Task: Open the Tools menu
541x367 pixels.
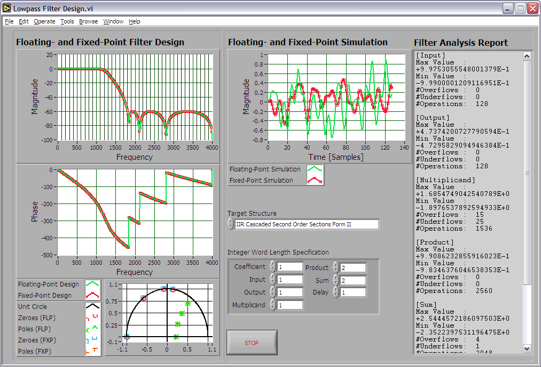Action: pyautogui.click(x=67, y=21)
